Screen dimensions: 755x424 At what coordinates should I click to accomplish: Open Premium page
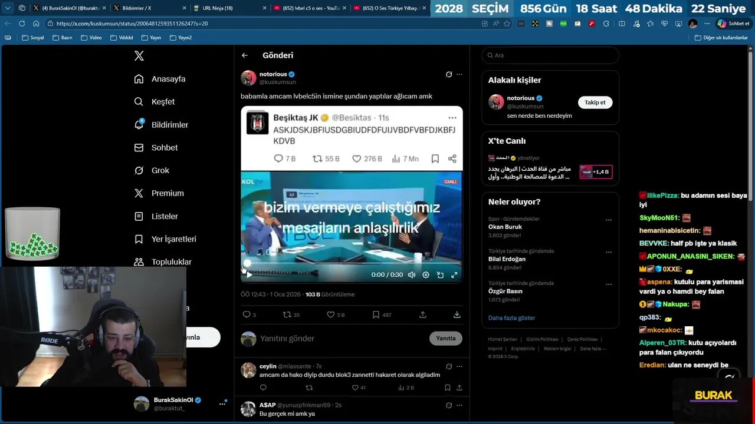(x=159, y=193)
